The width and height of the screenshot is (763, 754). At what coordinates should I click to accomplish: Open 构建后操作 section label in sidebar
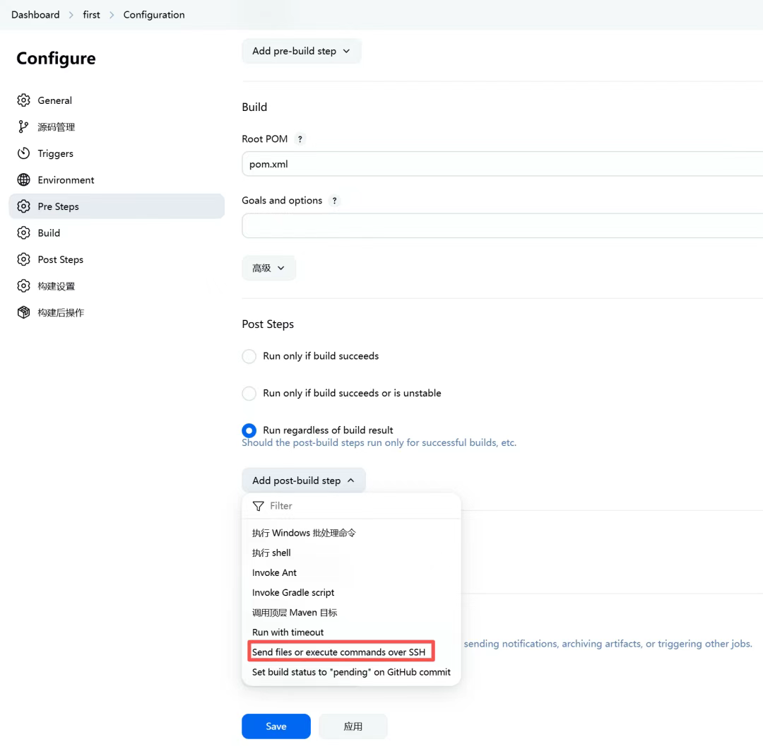pyautogui.click(x=61, y=312)
